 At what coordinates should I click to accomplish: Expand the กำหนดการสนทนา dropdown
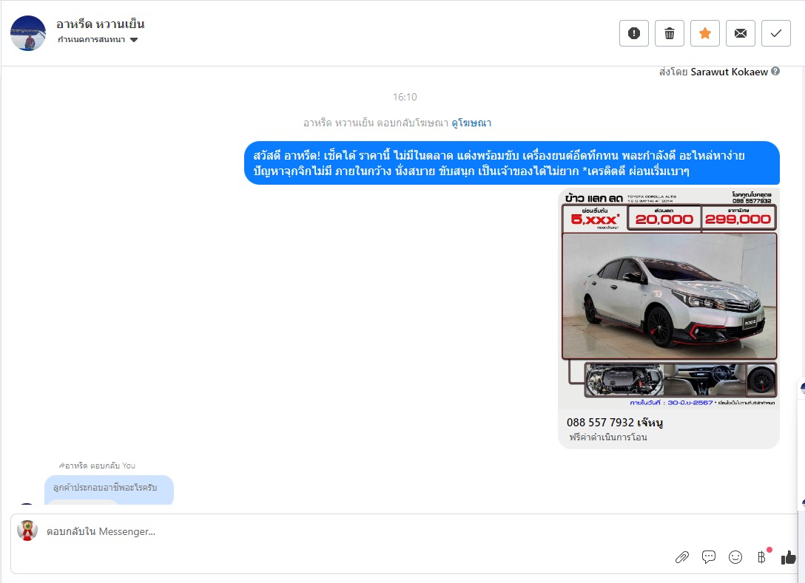click(x=98, y=39)
